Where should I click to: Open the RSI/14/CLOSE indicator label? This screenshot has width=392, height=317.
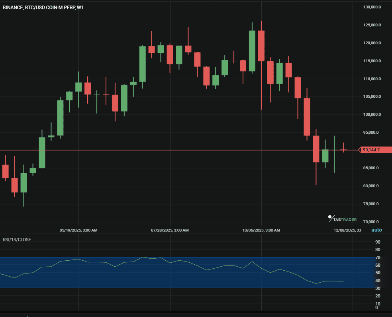17,240
